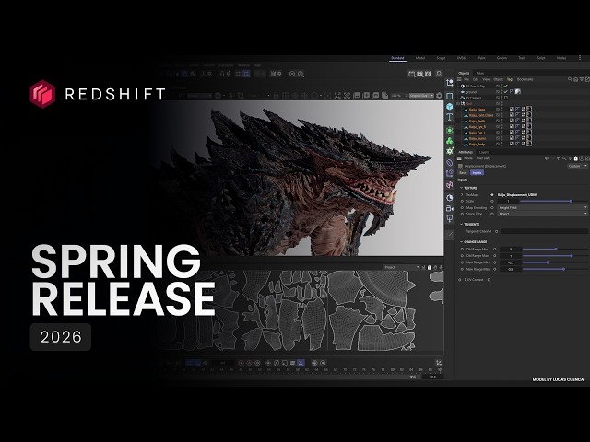Adjust the Scale slider
Screen dimensions: 590x442
pyautogui.click(x=554, y=201)
